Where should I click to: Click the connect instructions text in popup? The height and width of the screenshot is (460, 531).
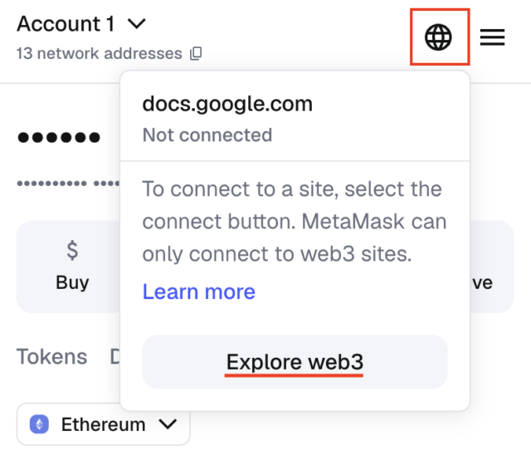point(294,222)
